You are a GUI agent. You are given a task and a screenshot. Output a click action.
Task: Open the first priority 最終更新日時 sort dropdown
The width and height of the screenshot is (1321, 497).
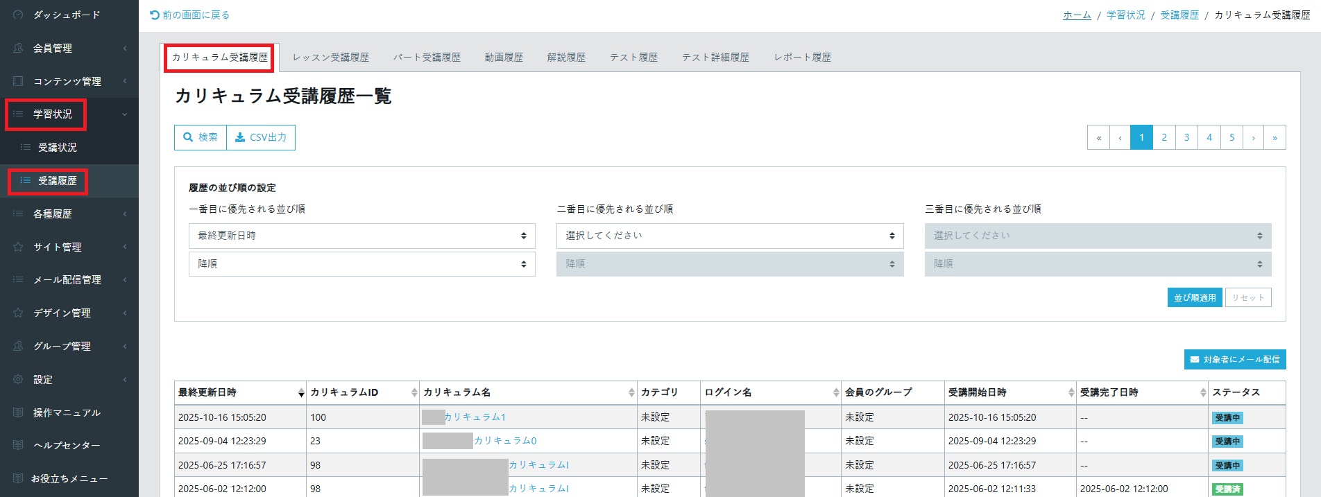click(361, 236)
